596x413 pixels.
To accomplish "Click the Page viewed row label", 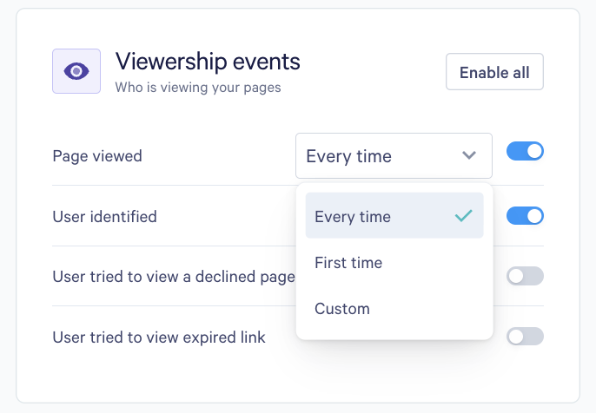I will pyautogui.click(x=97, y=156).
